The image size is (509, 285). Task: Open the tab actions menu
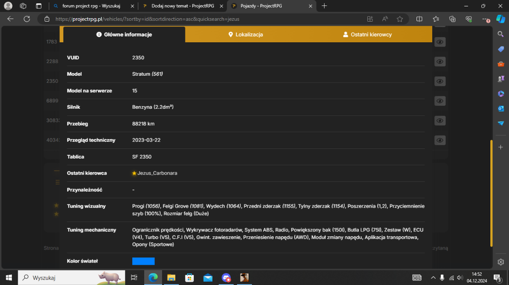tap(39, 6)
